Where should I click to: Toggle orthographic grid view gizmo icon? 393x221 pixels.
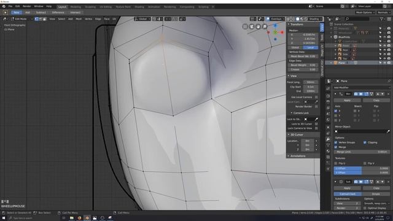click(245, 26)
